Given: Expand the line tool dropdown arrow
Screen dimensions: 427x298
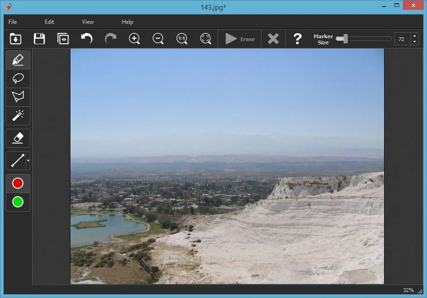Looking at the screenshot, I should (x=28, y=161).
